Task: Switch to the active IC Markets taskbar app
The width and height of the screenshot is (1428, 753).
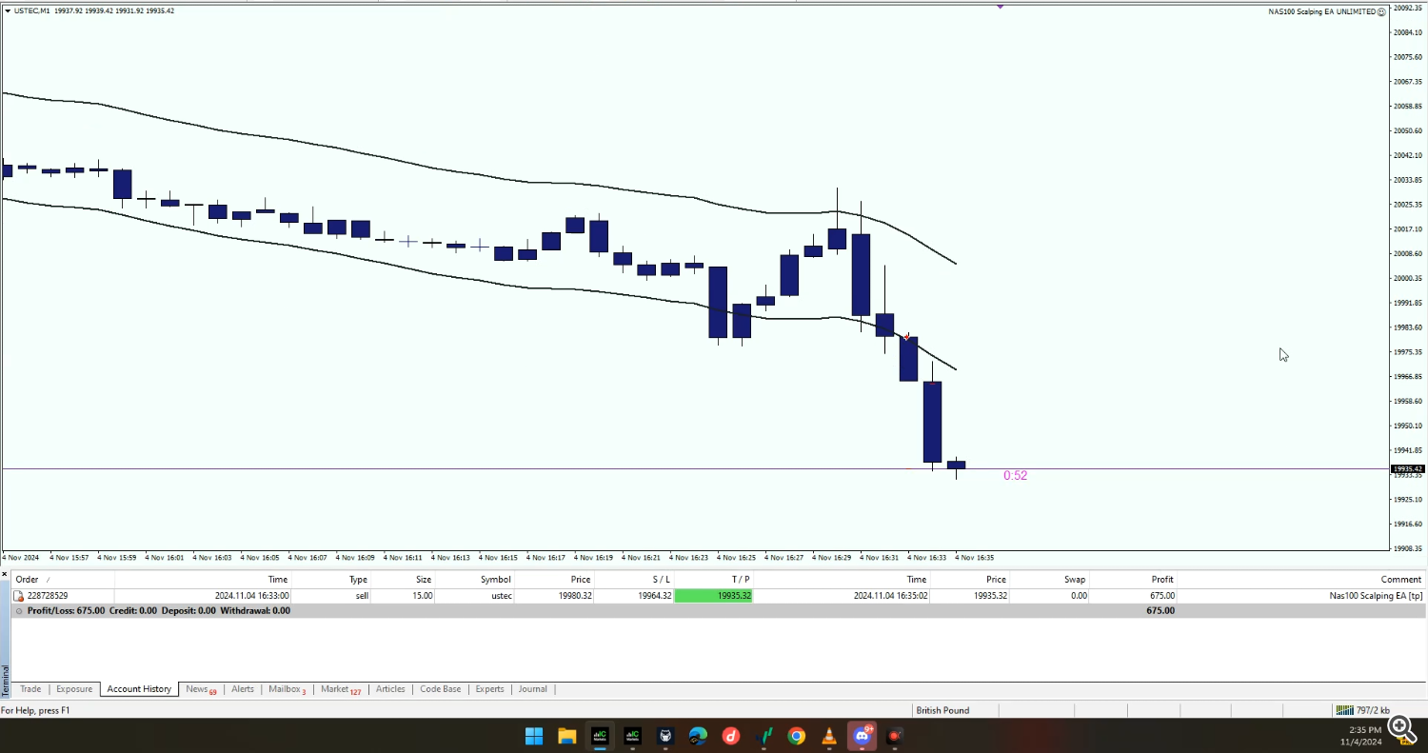Action: [x=600, y=736]
